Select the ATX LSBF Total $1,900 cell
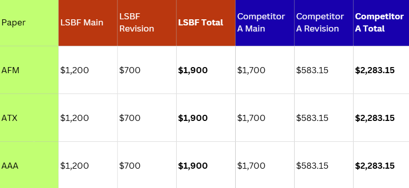The width and height of the screenshot is (409, 188). click(x=206, y=118)
